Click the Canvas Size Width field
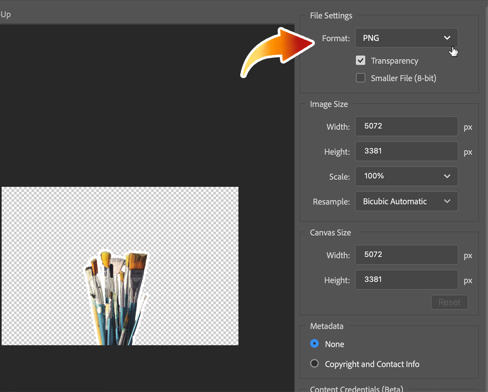 tap(406, 255)
